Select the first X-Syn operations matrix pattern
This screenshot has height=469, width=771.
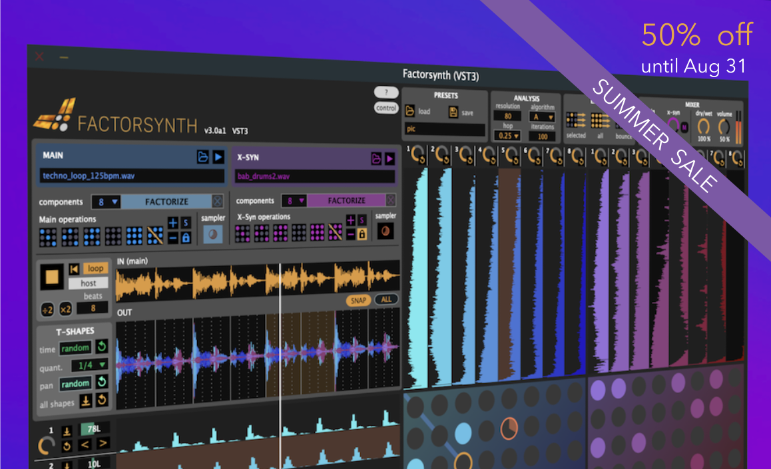pos(242,234)
